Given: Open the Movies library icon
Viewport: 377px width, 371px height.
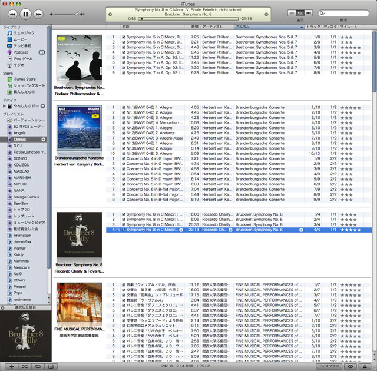Looking at the screenshot, I should coord(9,39).
